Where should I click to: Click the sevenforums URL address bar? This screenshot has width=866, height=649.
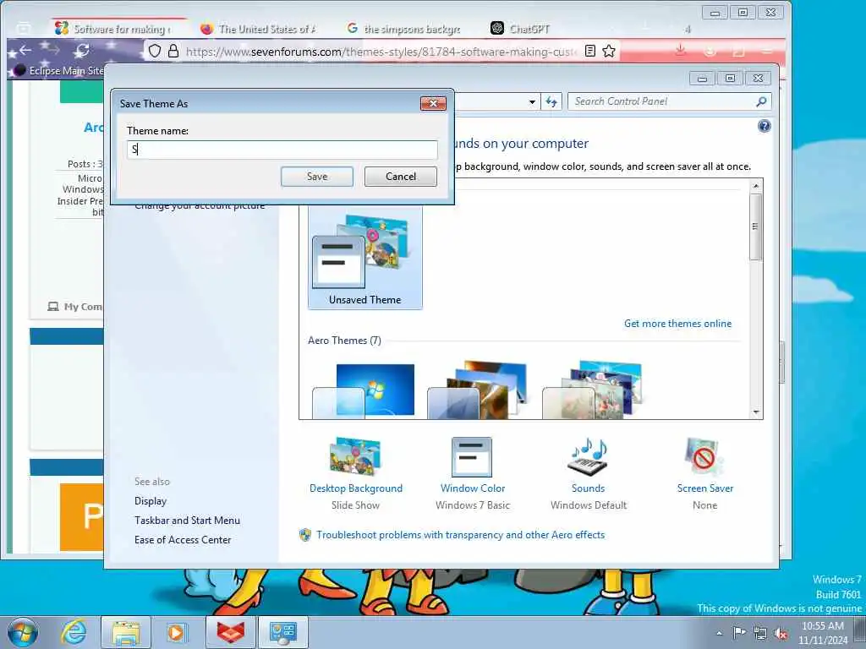381,52
